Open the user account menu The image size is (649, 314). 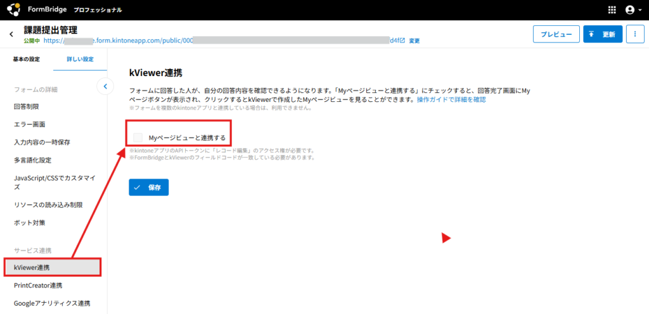pos(632,9)
